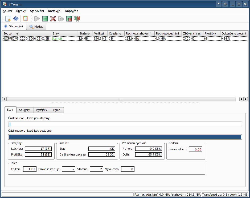
Task: Open the Soubor menu
Action: coord(8,11)
